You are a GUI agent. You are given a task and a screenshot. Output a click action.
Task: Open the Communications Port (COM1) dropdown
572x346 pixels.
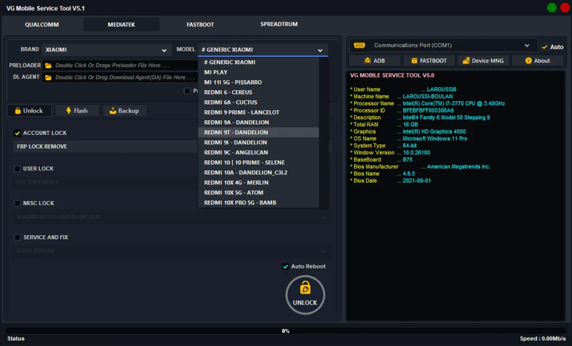443,46
